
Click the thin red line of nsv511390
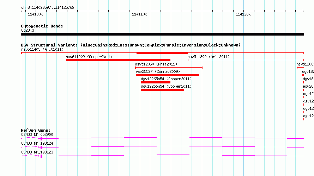point(246,60)
